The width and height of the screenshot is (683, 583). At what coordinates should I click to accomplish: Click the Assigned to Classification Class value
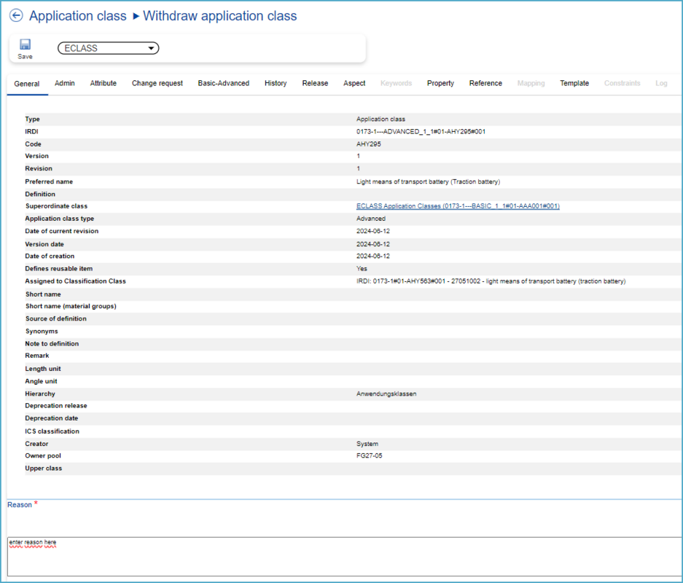point(491,281)
